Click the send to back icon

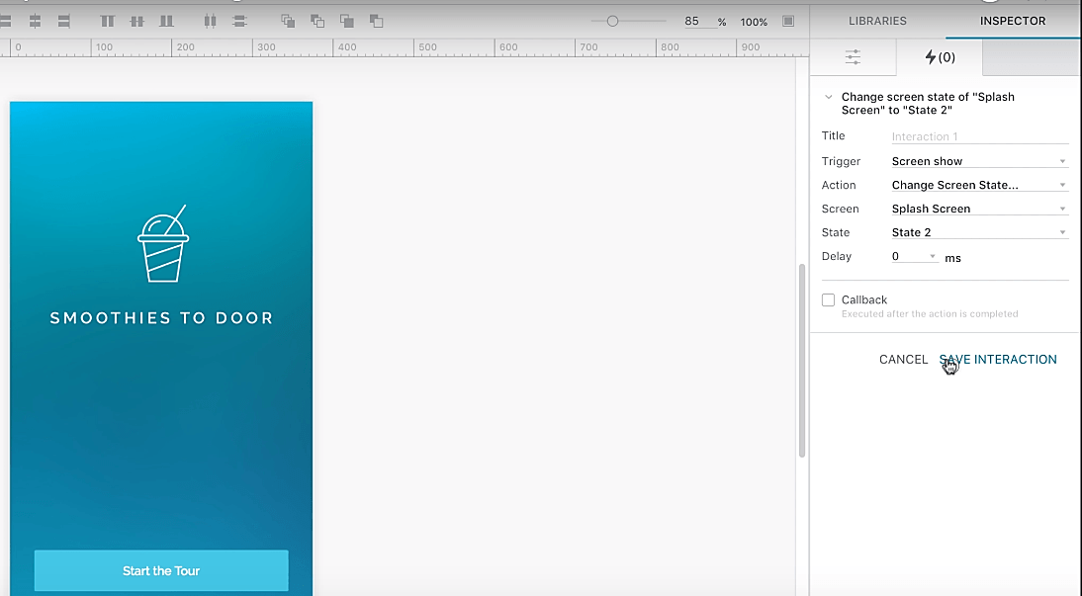click(376, 22)
